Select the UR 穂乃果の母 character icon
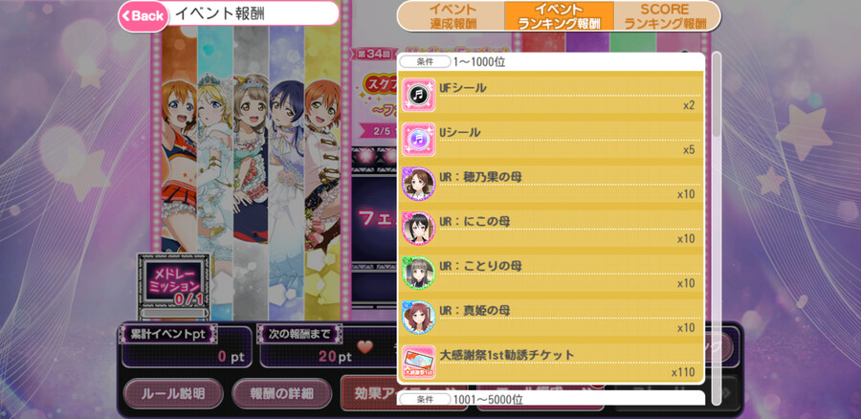861x419 pixels. point(418,184)
